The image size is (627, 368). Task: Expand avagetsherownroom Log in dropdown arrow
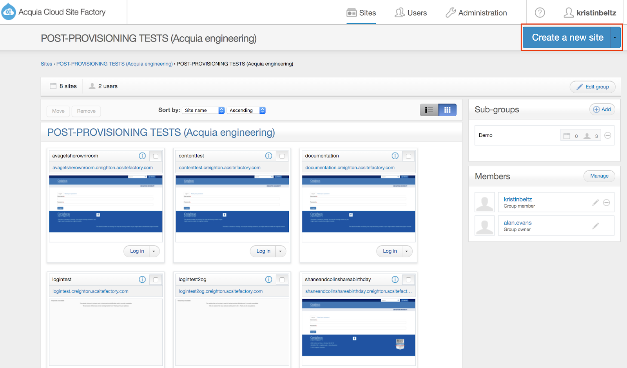(x=154, y=251)
